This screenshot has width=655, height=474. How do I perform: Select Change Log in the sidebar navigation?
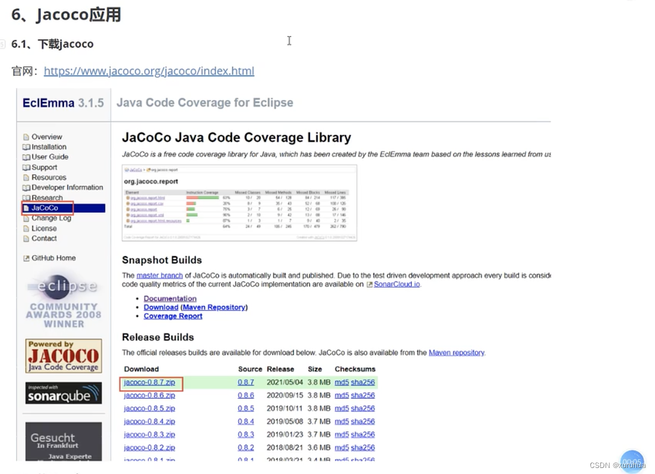coord(50,218)
